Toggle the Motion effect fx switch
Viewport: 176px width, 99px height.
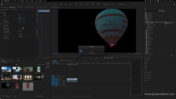[2, 13]
